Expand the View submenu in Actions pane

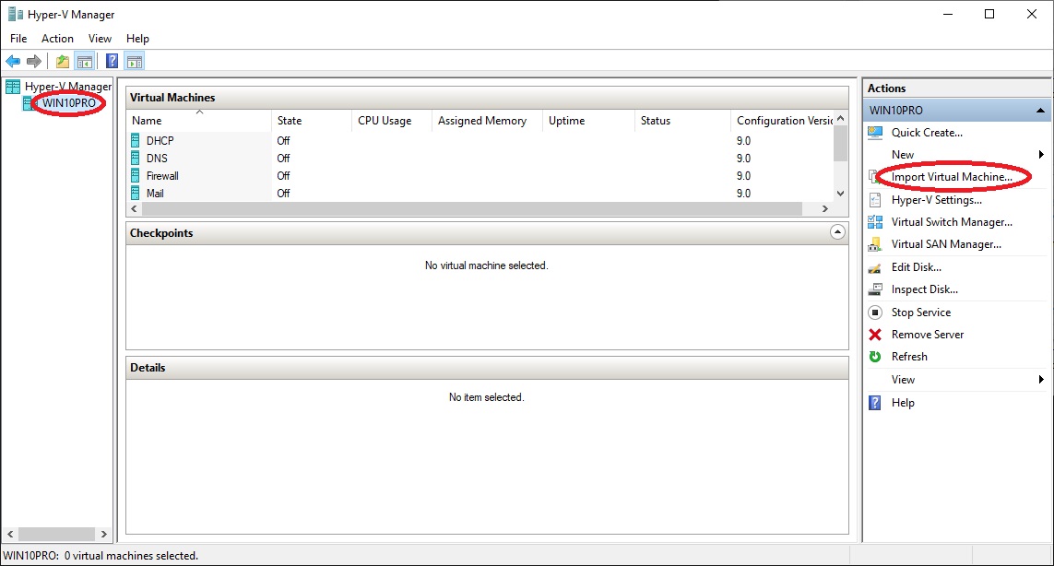[1040, 379]
